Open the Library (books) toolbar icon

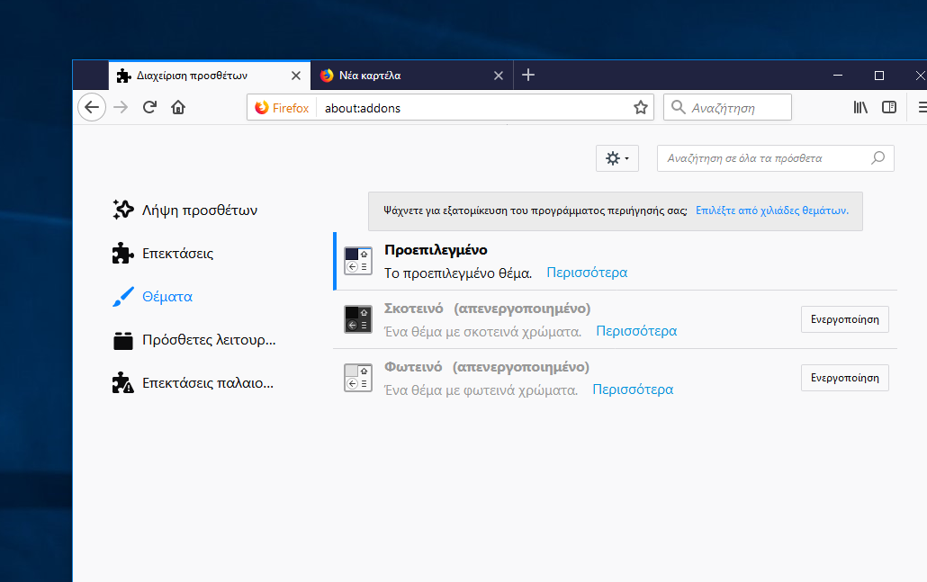[x=859, y=106]
